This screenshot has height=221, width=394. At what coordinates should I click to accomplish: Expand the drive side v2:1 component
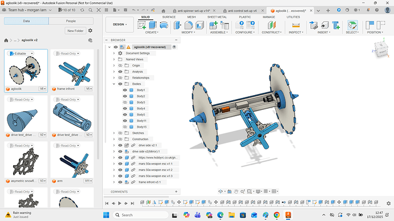click(114, 145)
